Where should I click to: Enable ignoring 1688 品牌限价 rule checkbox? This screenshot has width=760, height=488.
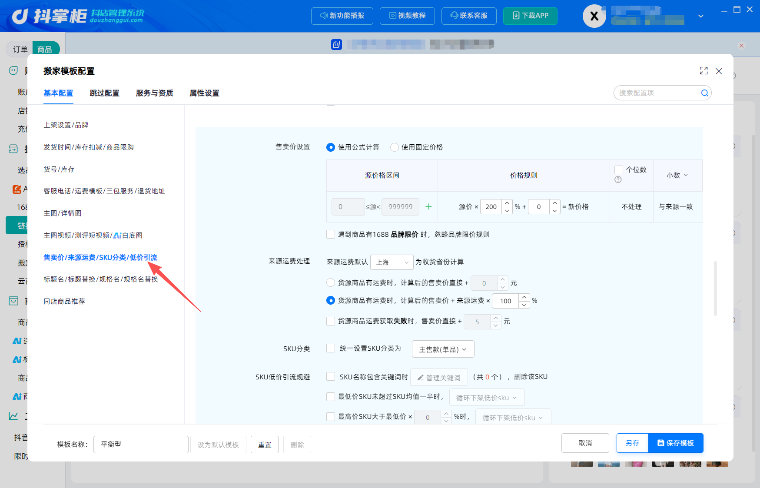point(331,234)
